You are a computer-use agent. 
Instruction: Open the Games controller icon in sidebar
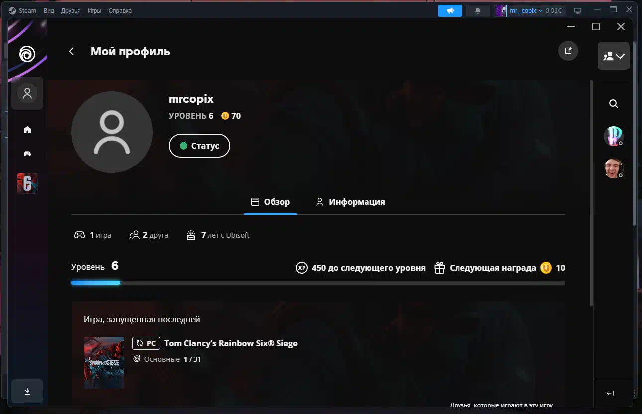tap(27, 154)
